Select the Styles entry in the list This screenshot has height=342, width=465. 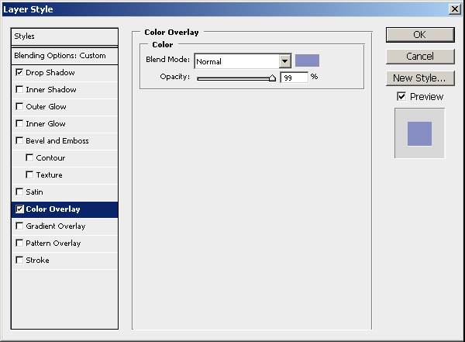[x=64, y=36]
